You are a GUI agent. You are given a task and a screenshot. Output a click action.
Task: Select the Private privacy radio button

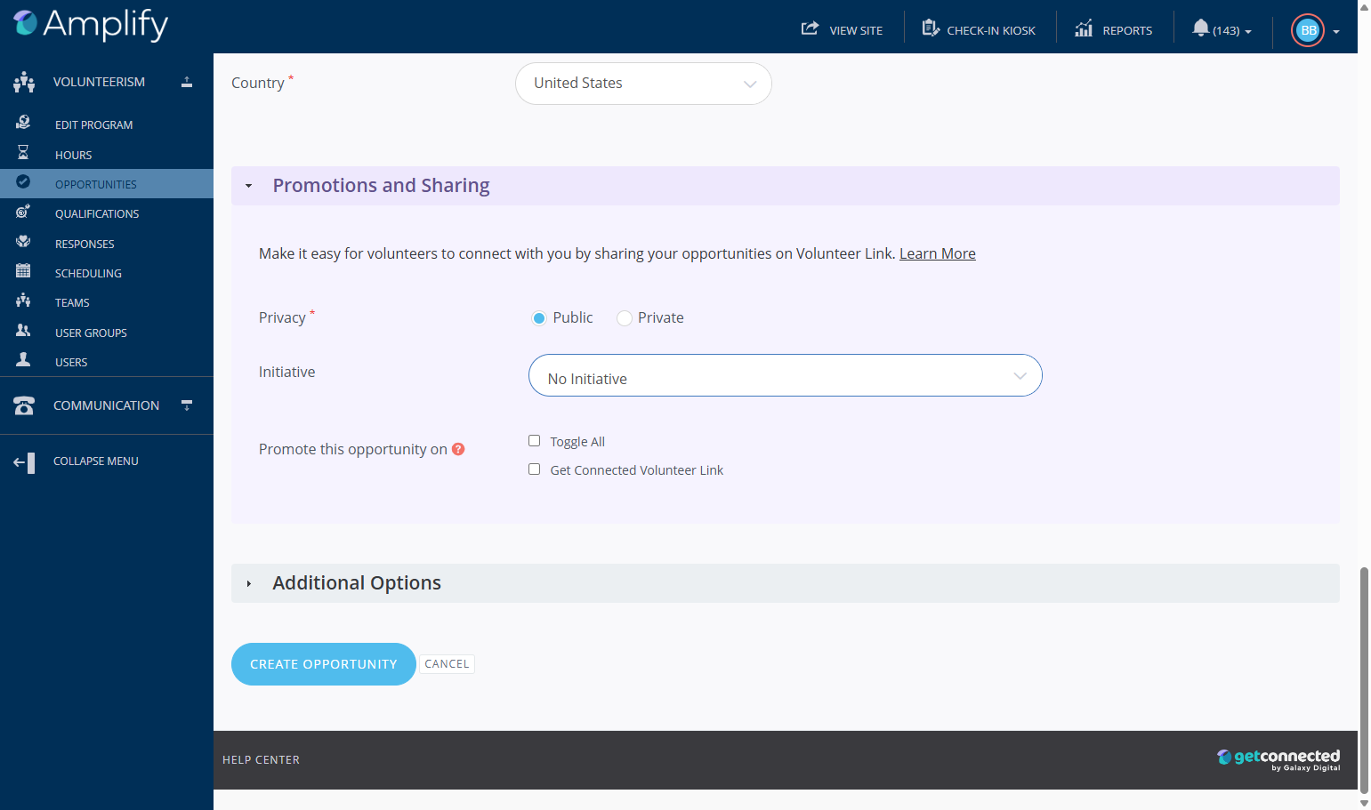click(625, 318)
